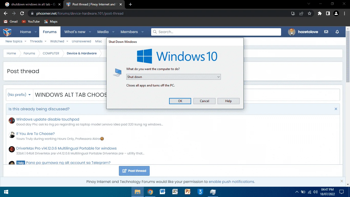Dismiss the push notifications banner
350x197 pixels.
pyautogui.click(x=342, y=181)
